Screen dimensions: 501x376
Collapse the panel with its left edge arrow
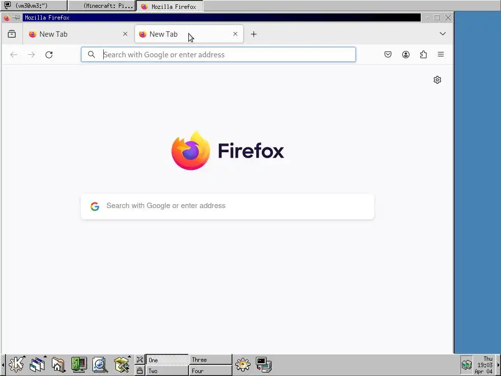point(2,365)
